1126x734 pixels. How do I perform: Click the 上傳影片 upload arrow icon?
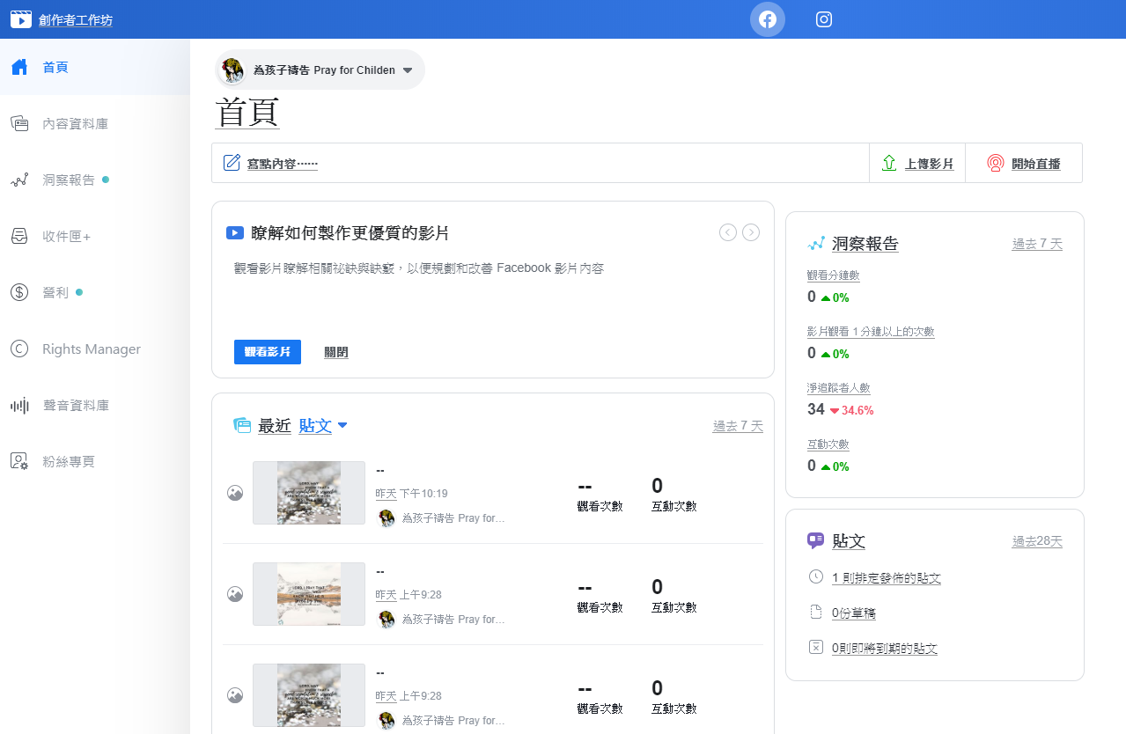[889, 163]
